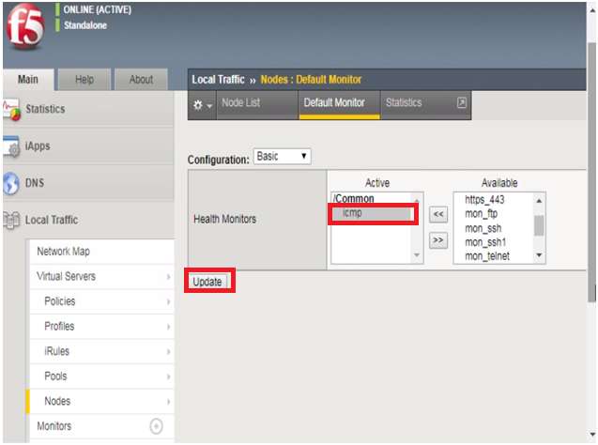The height and width of the screenshot is (445, 598).
Task: Switch to the Help tab
Action: pos(84,80)
